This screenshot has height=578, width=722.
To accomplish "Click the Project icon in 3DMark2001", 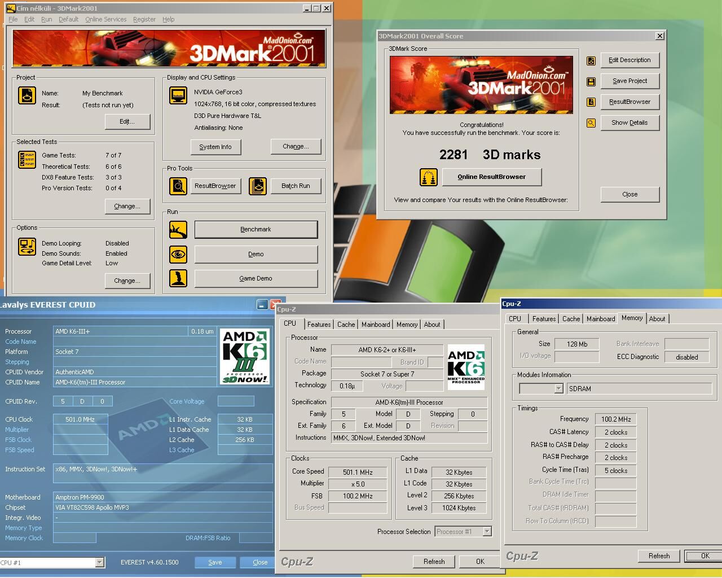I will click(27, 95).
